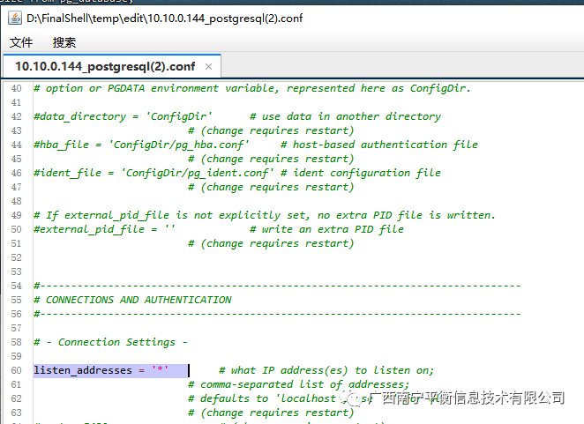Close the postgresql(2).conf tab
This screenshot has width=584, height=424.
(208, 67)
